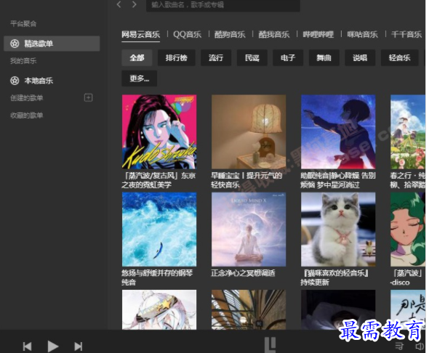429x353 pixels.
Task: Select the 排行榜 category filter
Action: [177, 57]
